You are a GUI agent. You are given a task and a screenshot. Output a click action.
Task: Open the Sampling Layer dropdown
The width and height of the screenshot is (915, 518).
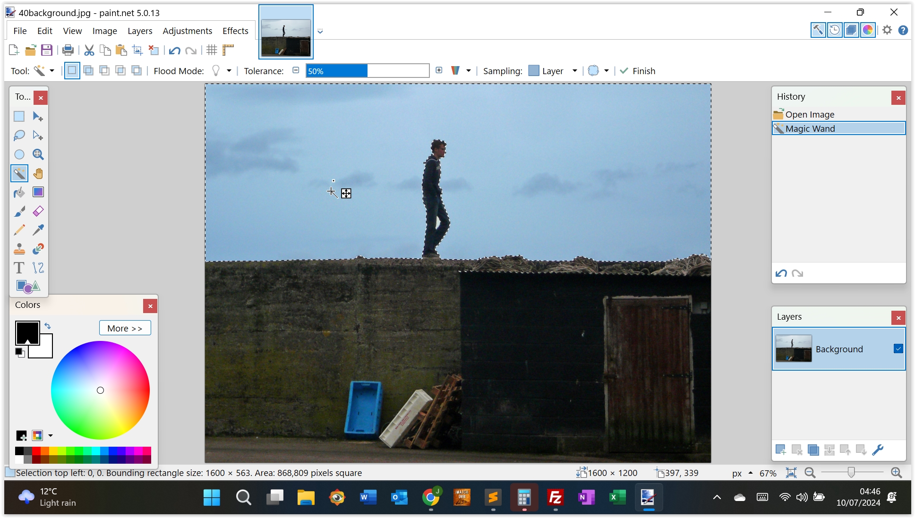pos(574,71)
